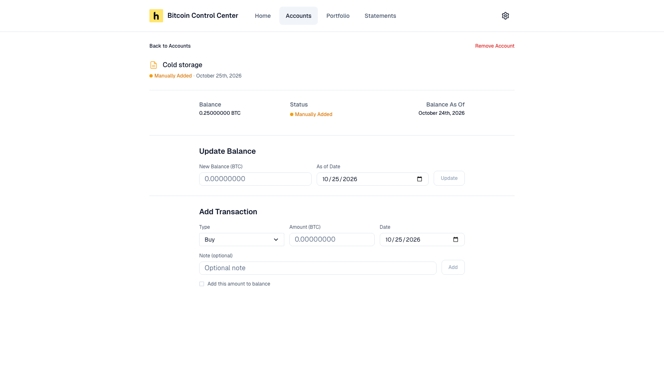Viewport: 664px width, 373px height.
Task: Click the transaction Date field
Action: [x=422, y=240]
